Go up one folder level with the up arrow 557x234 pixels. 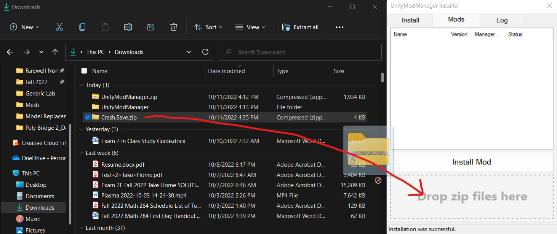(x=55, y=52)
